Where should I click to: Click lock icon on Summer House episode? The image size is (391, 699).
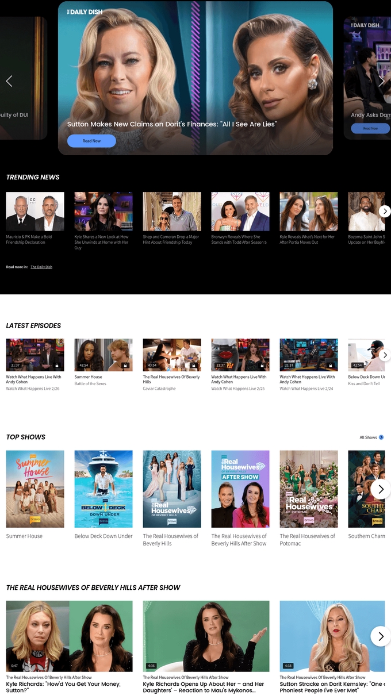[x=125, y=365]
